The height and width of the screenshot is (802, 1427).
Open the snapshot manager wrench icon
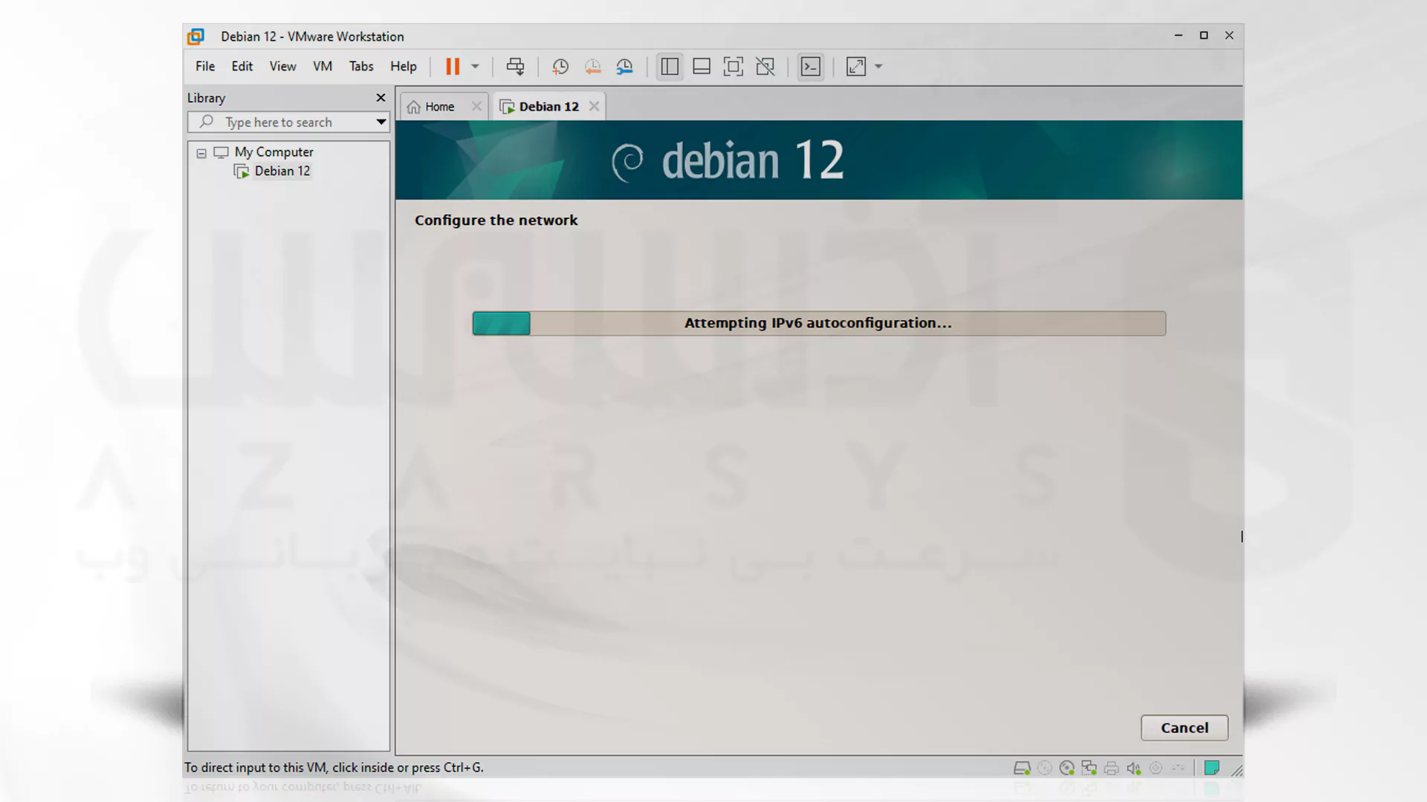(624, 66)
